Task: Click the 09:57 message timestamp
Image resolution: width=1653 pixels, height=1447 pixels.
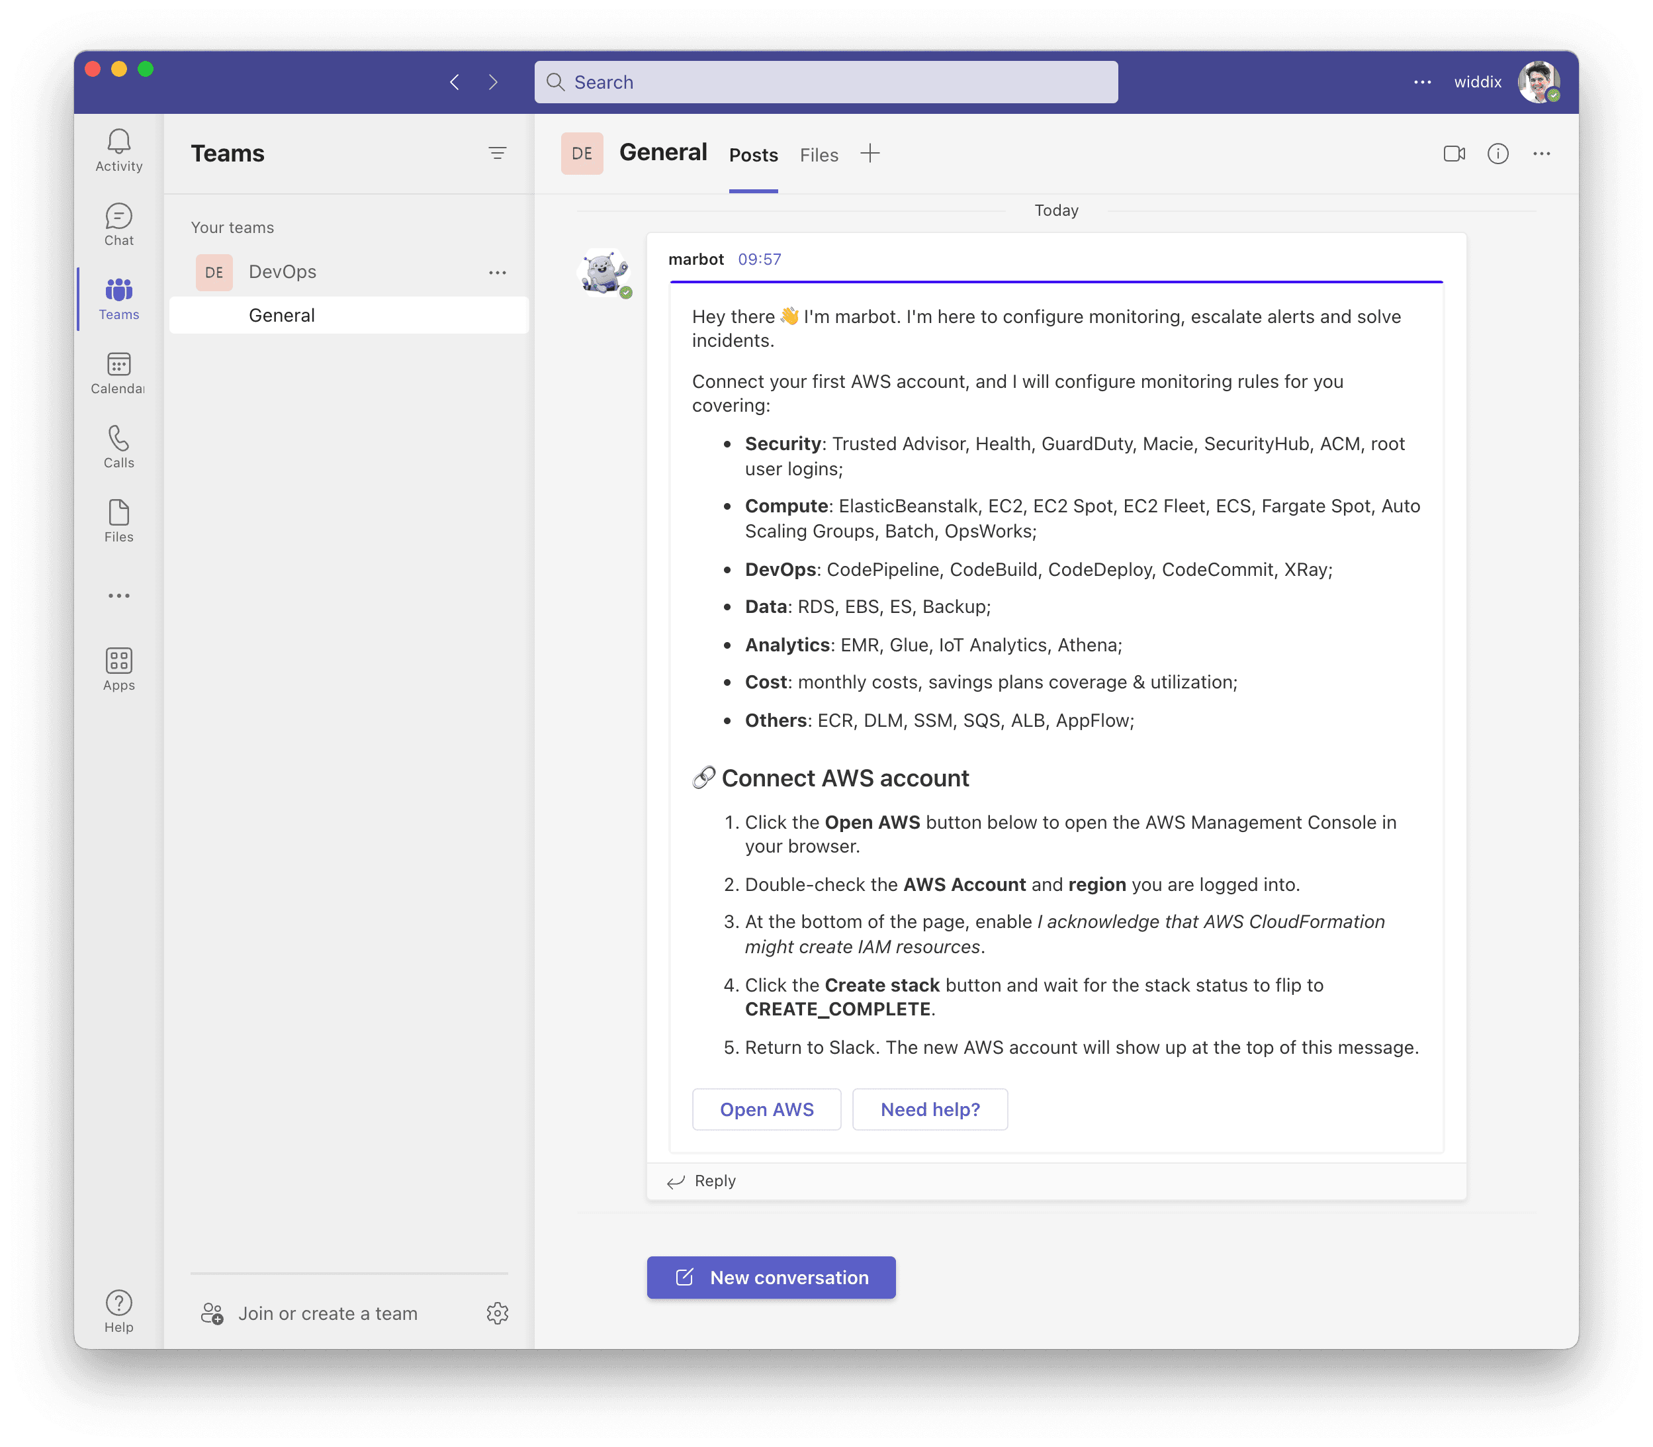Action: coord(760,259)
